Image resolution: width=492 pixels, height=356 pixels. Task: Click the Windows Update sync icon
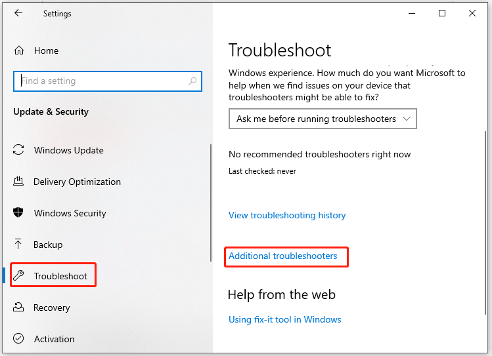[x=18, y=149]
